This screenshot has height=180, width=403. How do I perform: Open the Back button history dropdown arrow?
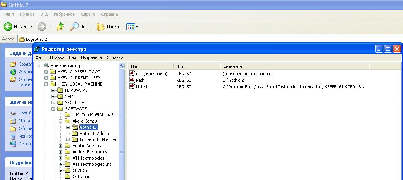point(31,26)
